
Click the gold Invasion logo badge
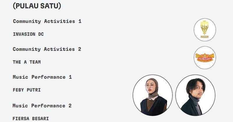(x=205, y=28)
